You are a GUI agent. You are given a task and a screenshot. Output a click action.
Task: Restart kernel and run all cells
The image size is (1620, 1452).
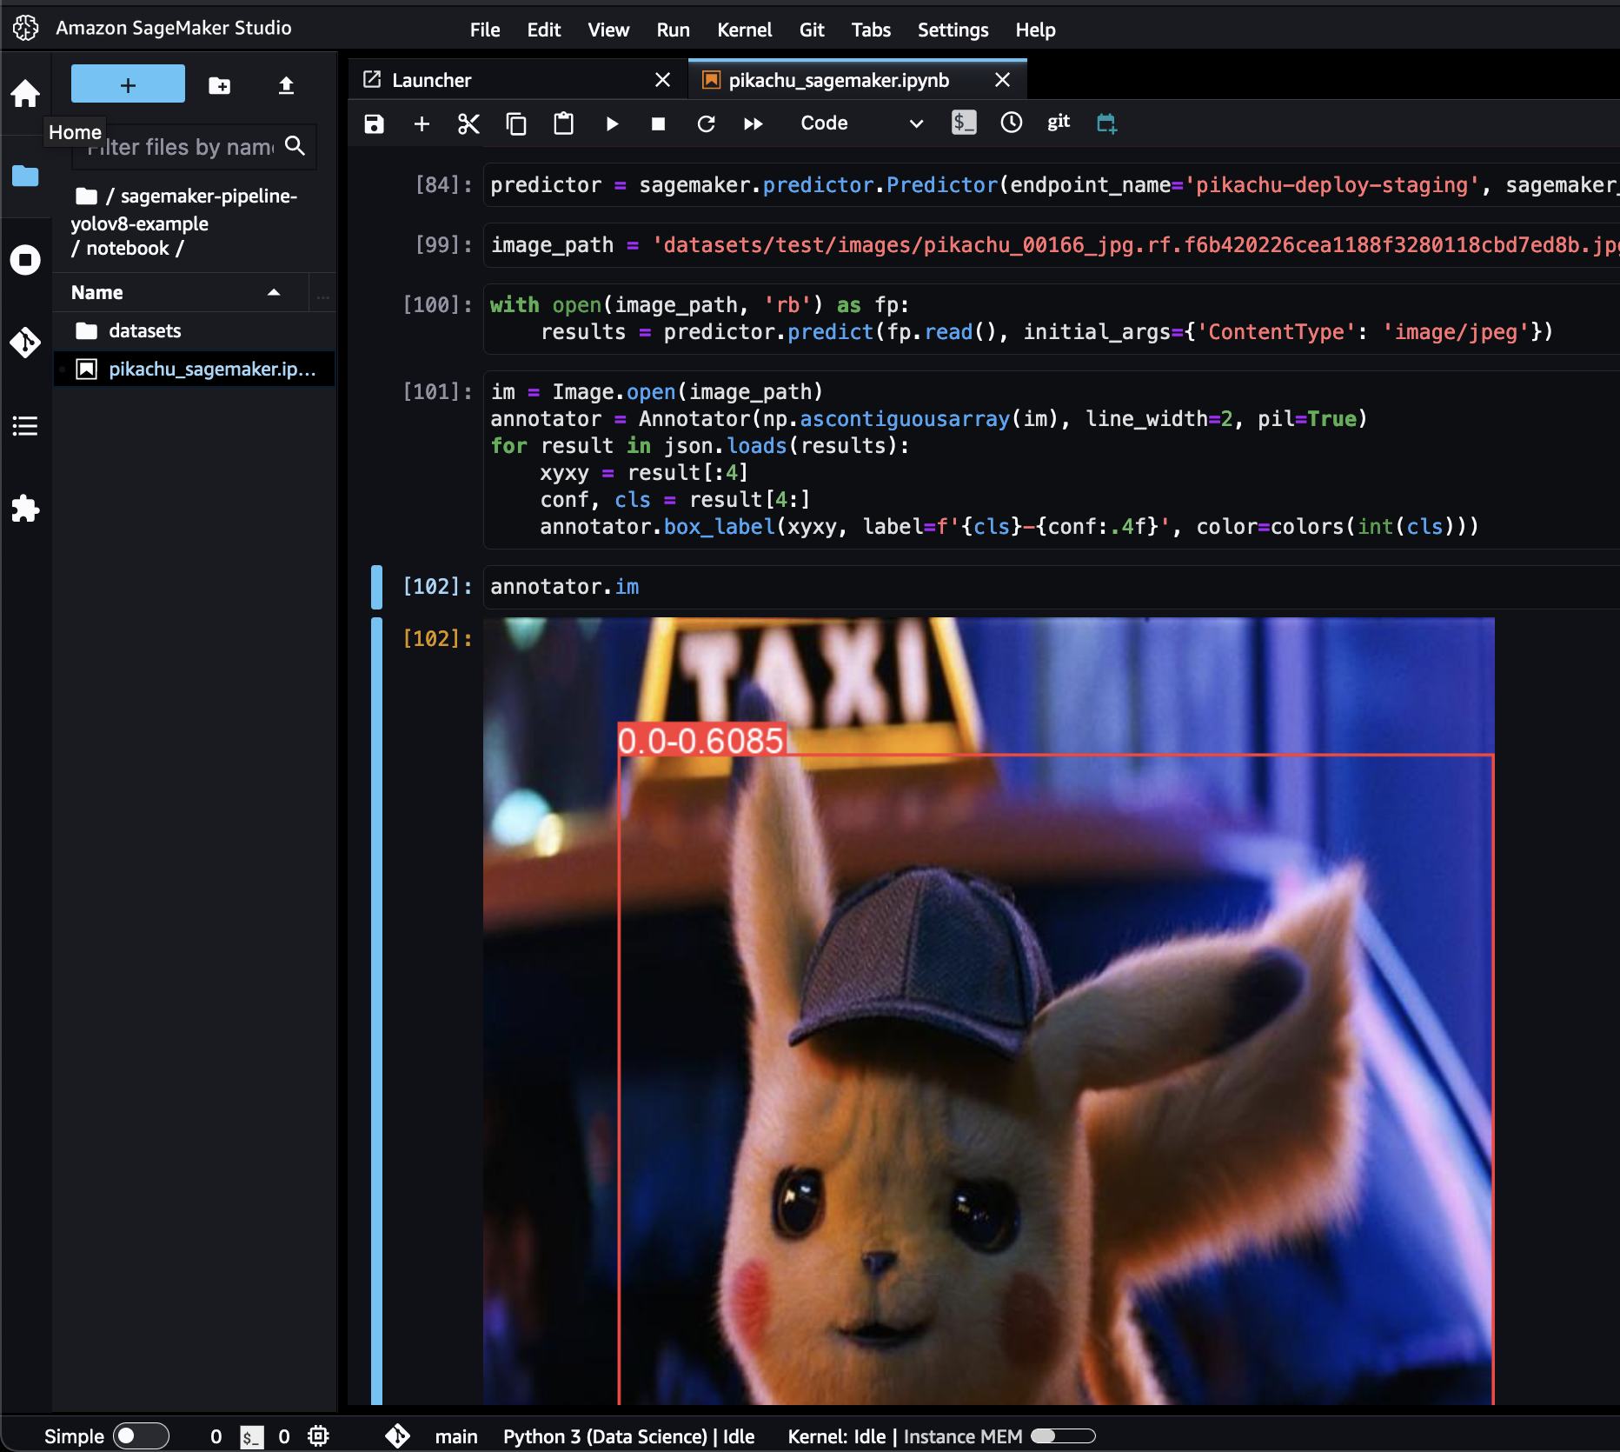click(x=754, y=123)
